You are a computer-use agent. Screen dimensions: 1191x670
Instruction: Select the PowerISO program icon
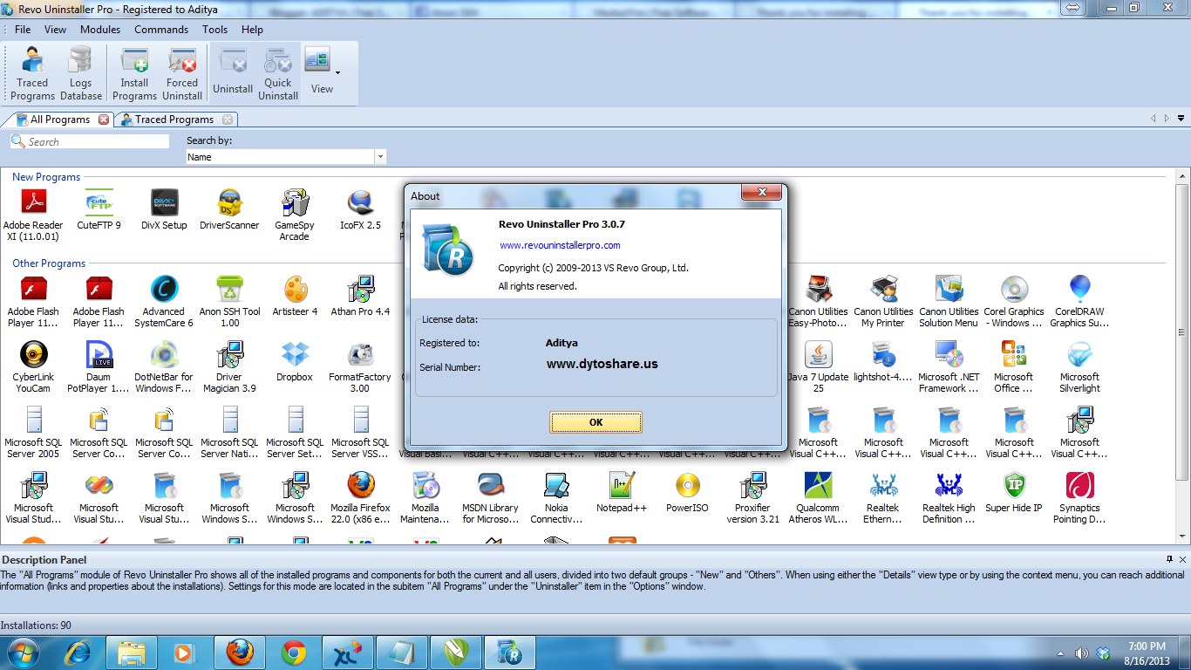pyautogui.click(x=687, y=493)
